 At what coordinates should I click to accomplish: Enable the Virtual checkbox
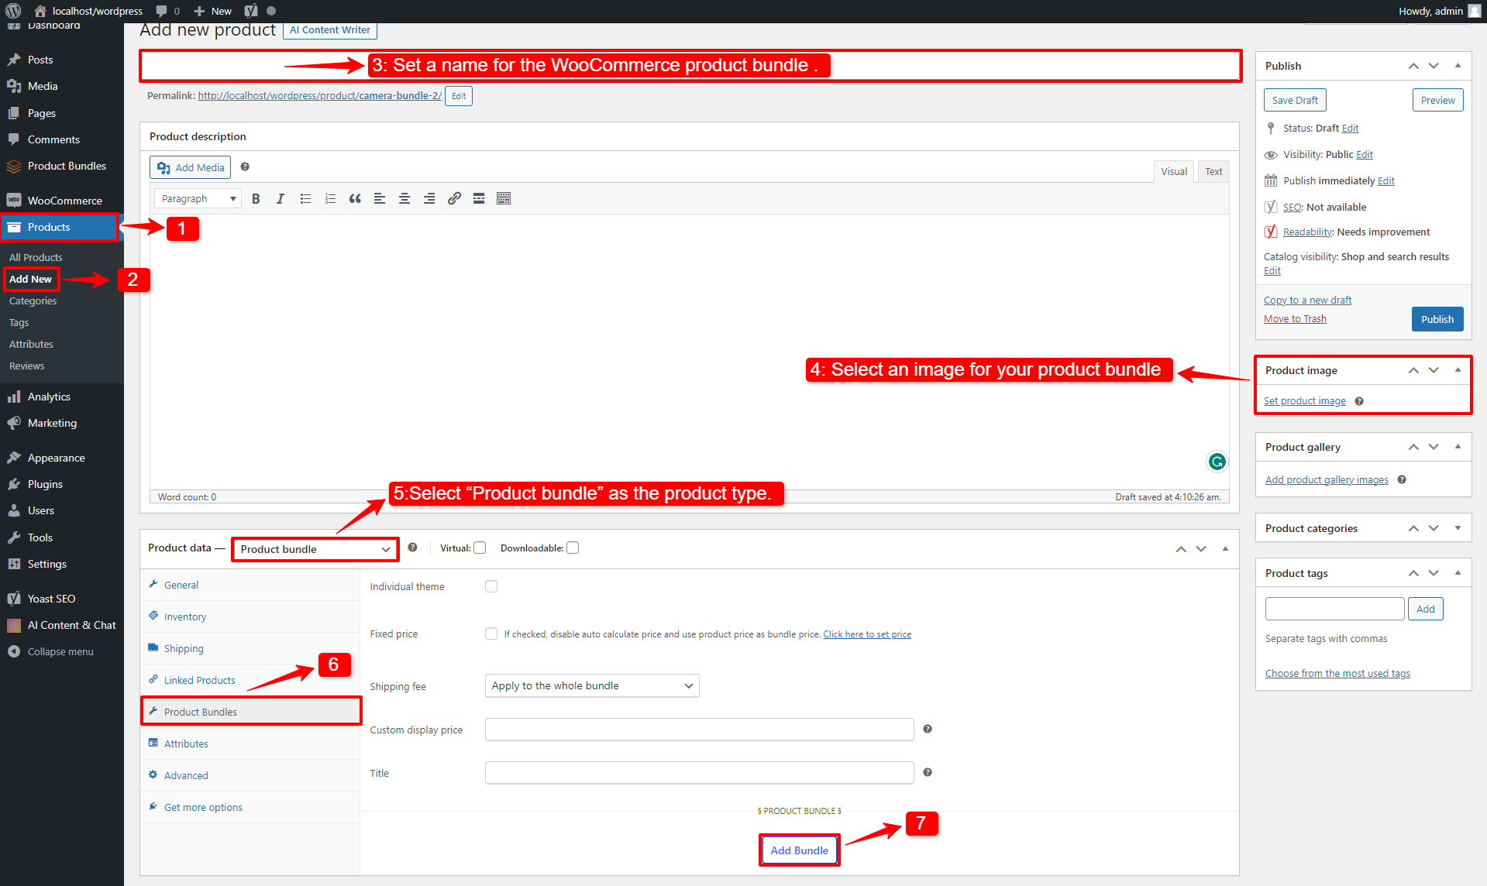tap(480, 548)
